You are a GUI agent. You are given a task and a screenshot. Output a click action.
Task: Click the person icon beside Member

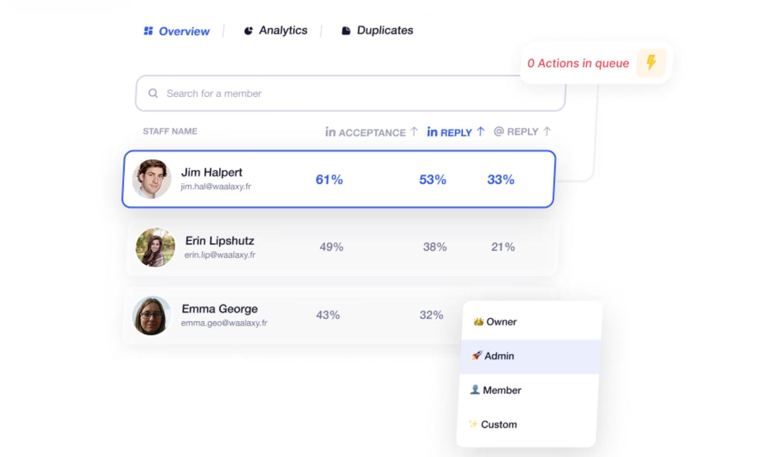(x=475, y=389)
